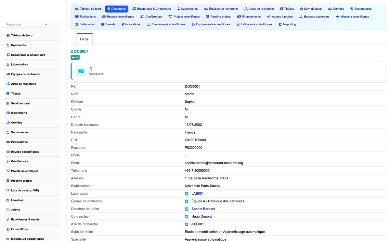390x241 pixels.
Task: Click the phone number +33 7 20000000
Action: click(197, 171)
